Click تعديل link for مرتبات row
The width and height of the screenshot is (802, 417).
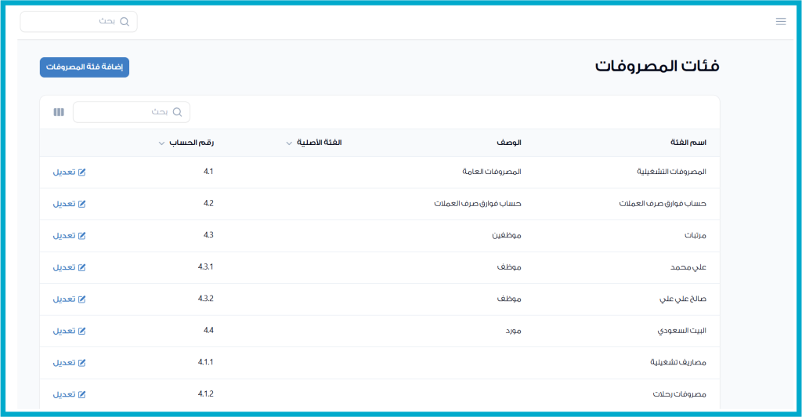click(x=64, y=235)
